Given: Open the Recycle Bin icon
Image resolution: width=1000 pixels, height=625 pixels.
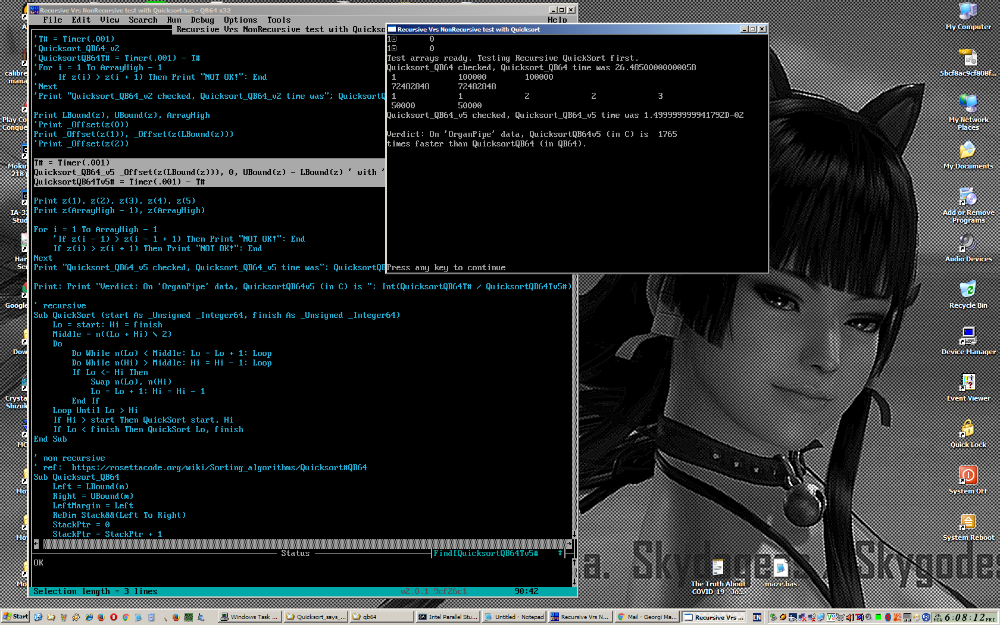Looking at the screenshot, I should pos(968,295).
